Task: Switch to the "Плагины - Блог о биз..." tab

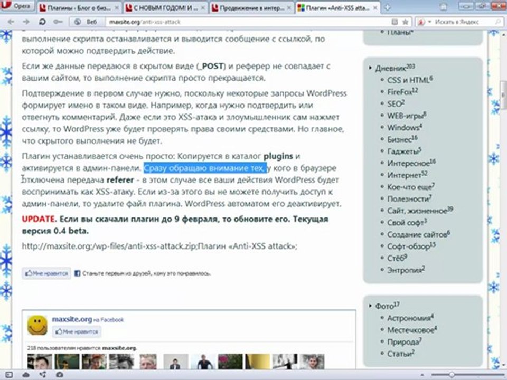Action: [x=79, y=8]
